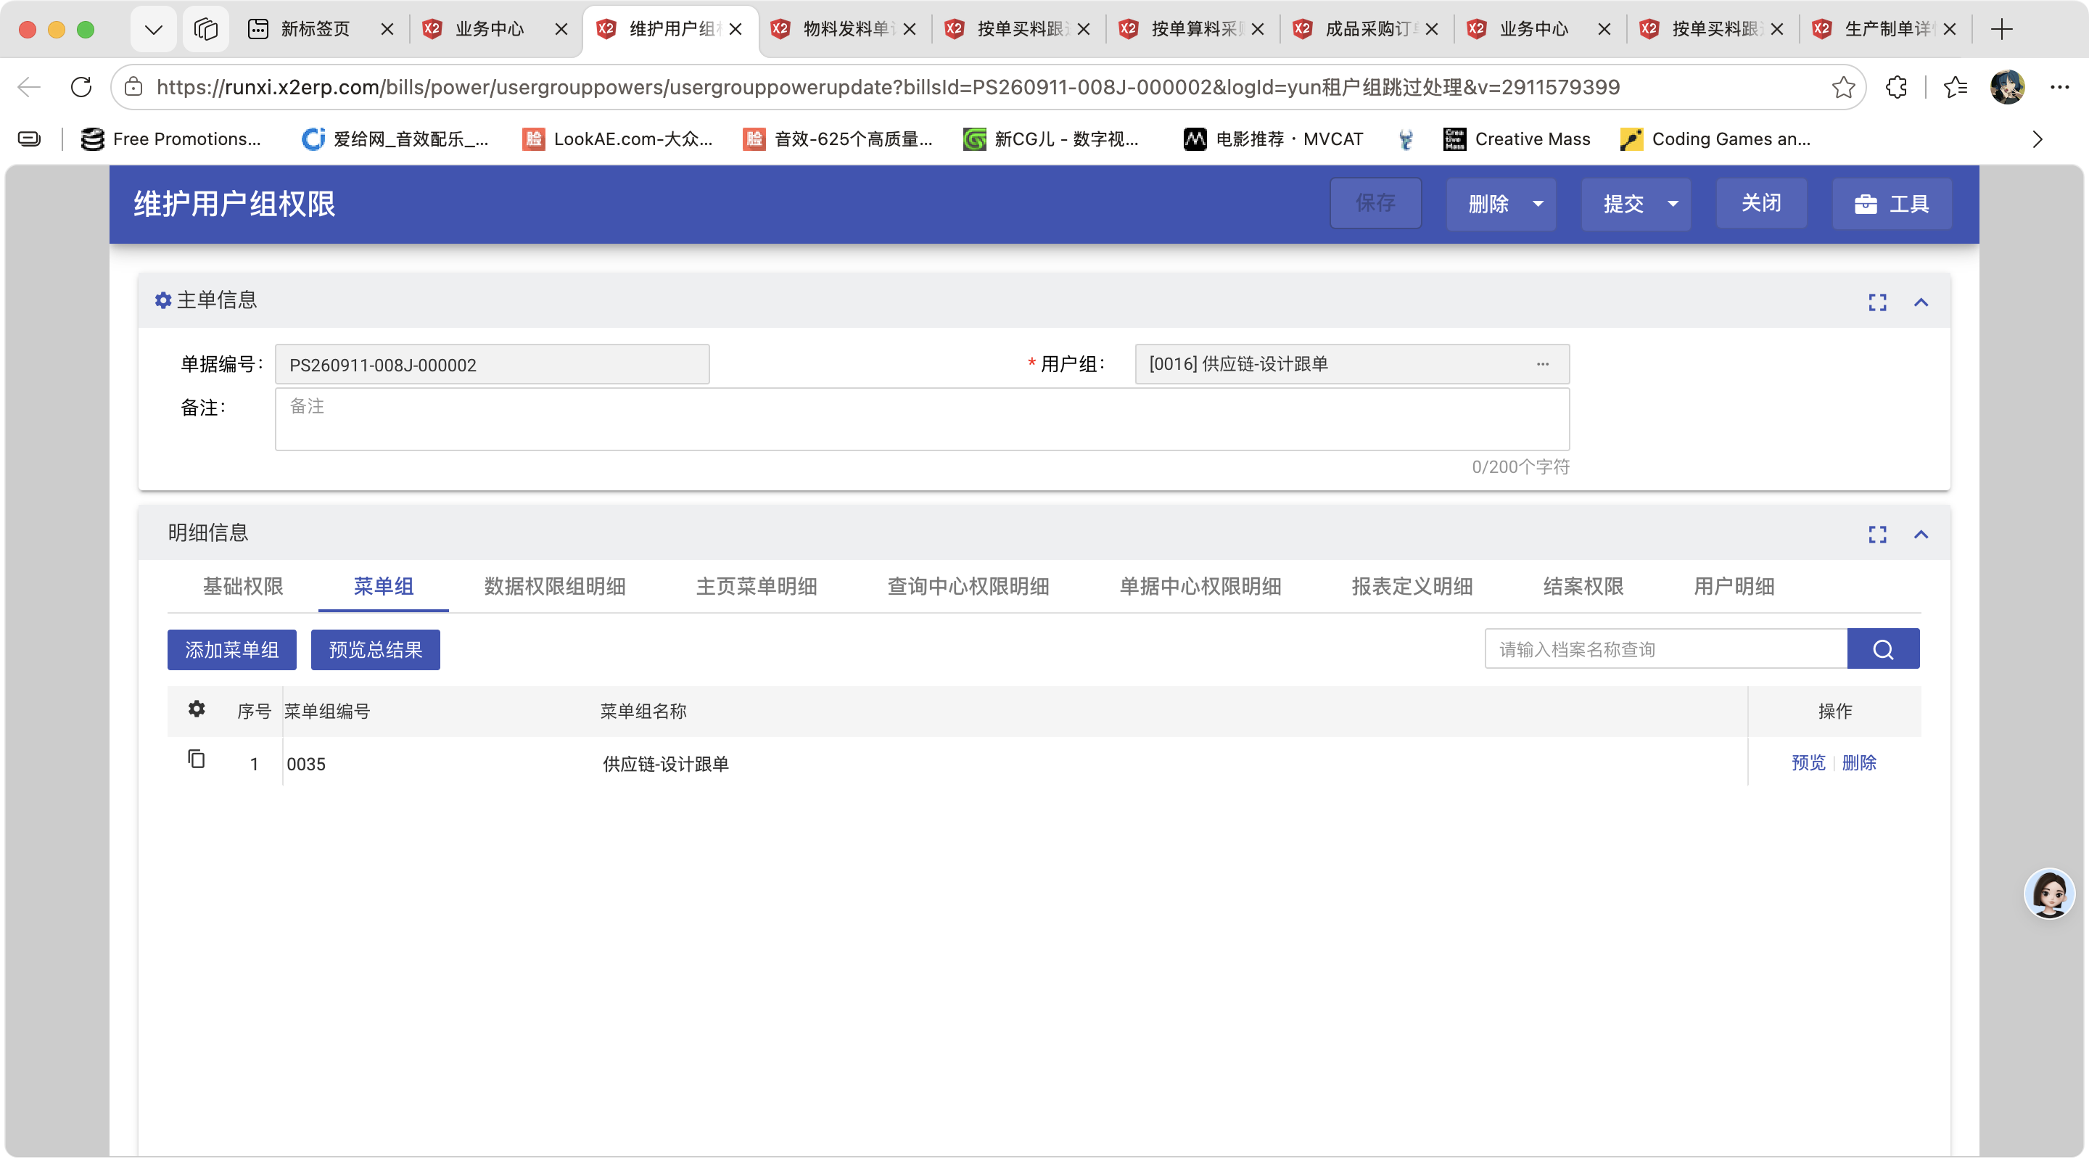The width and height of the screenshot is (2089, 1162).
Task: Collapse the 主单信息 panel
Action: 1920,302
